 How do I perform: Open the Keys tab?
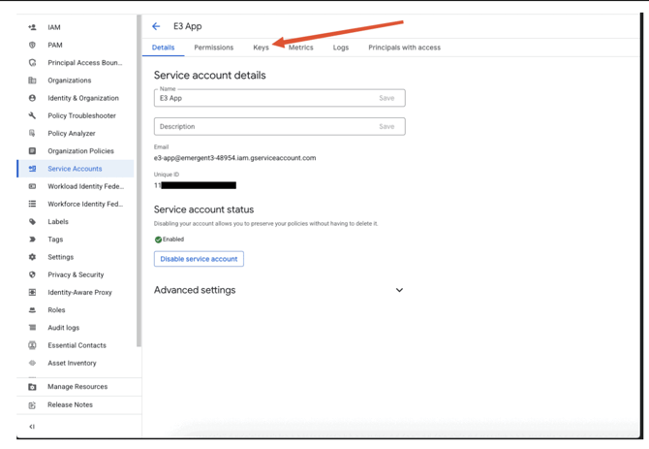tap(261, 48)
